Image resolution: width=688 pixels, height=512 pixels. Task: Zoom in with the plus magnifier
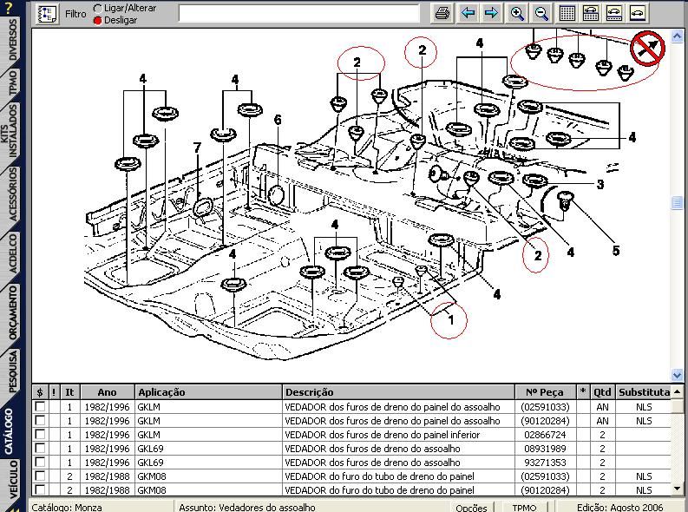(518, 13)
